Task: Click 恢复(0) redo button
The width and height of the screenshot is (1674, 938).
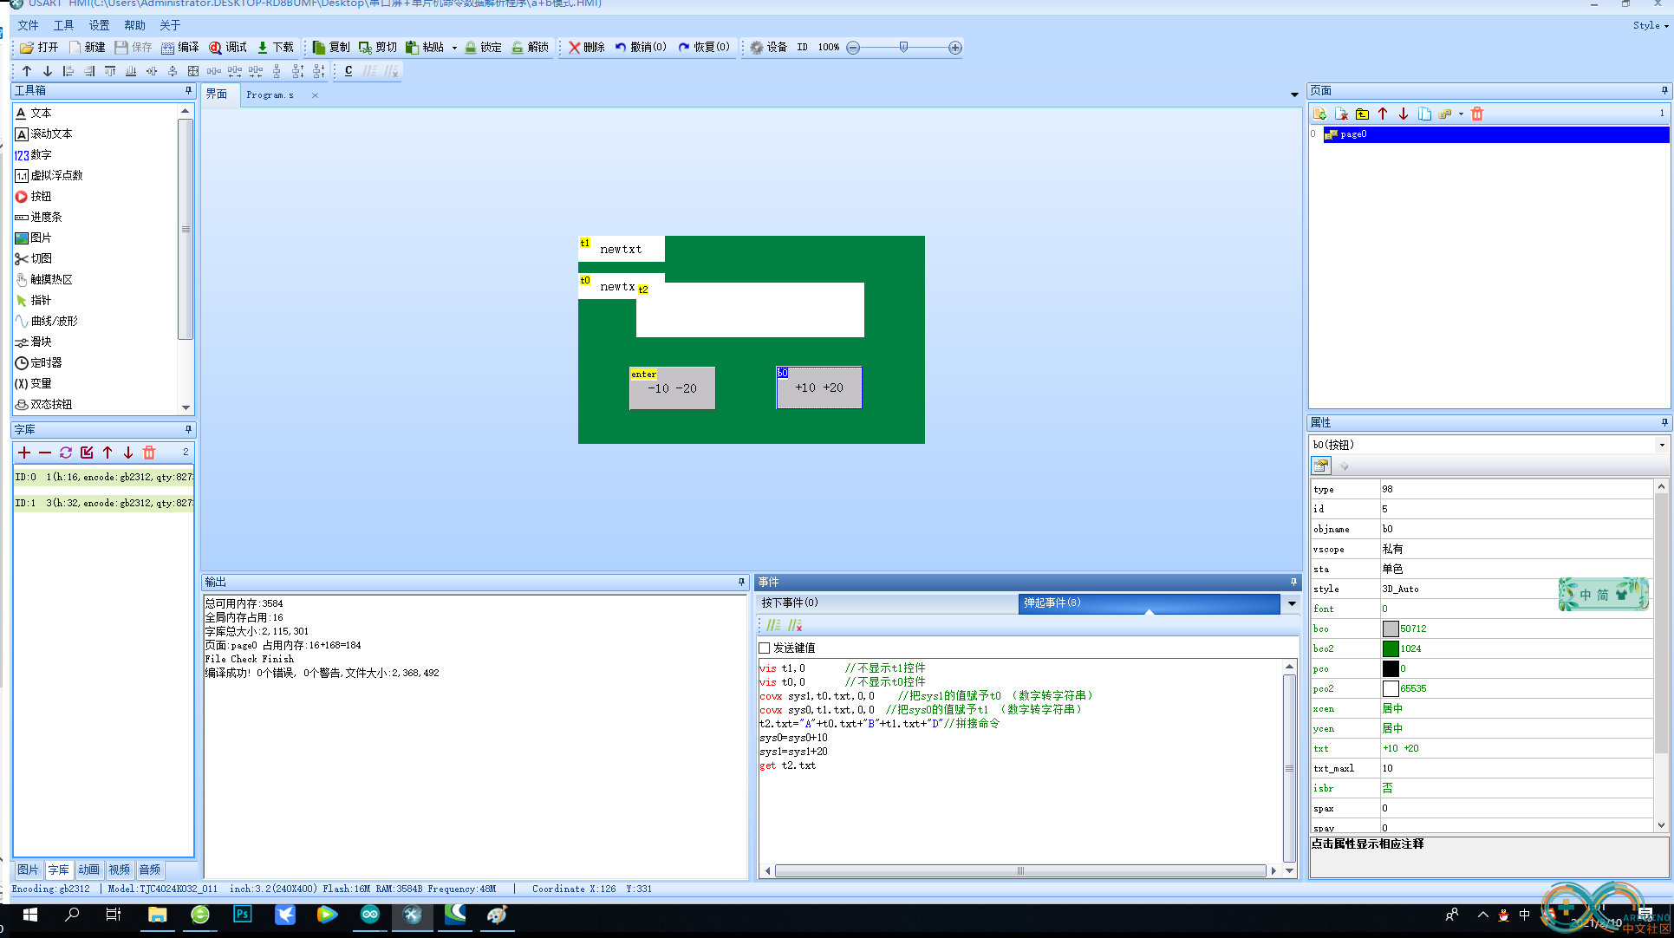Action: (x=704, y=48)
